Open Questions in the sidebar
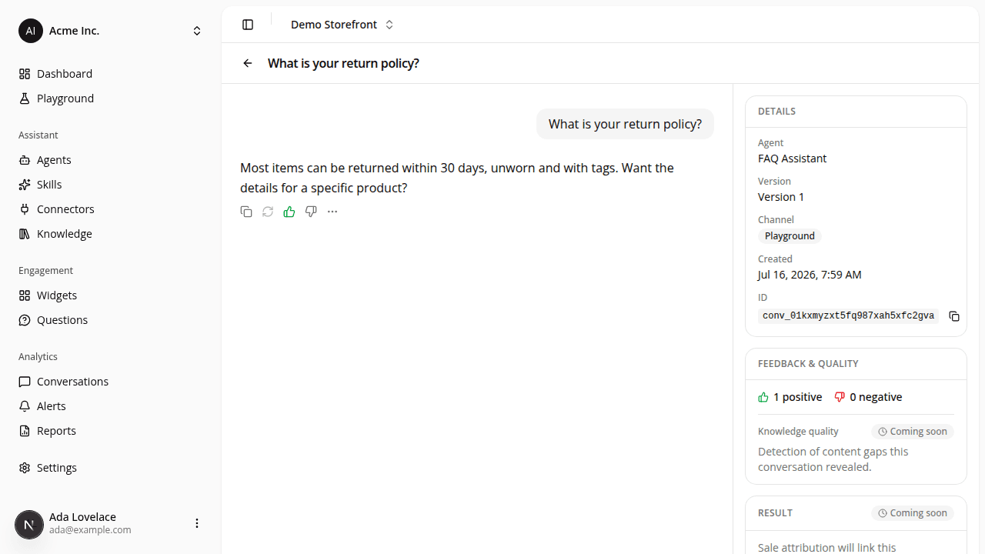 (111, 320)
